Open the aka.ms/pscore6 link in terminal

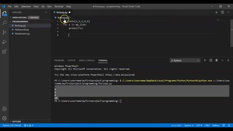pos(120,75)
